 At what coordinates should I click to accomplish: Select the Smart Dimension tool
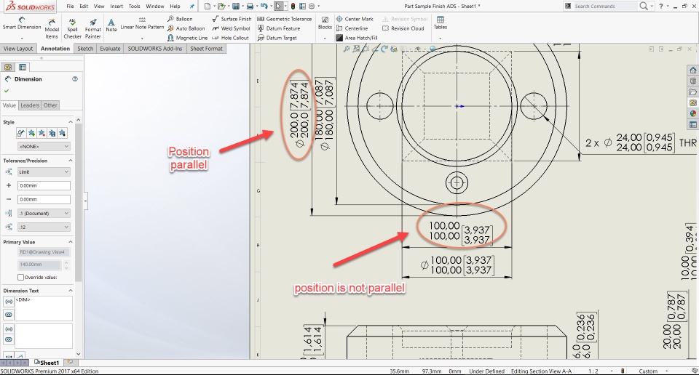click(x=21, y=23)
